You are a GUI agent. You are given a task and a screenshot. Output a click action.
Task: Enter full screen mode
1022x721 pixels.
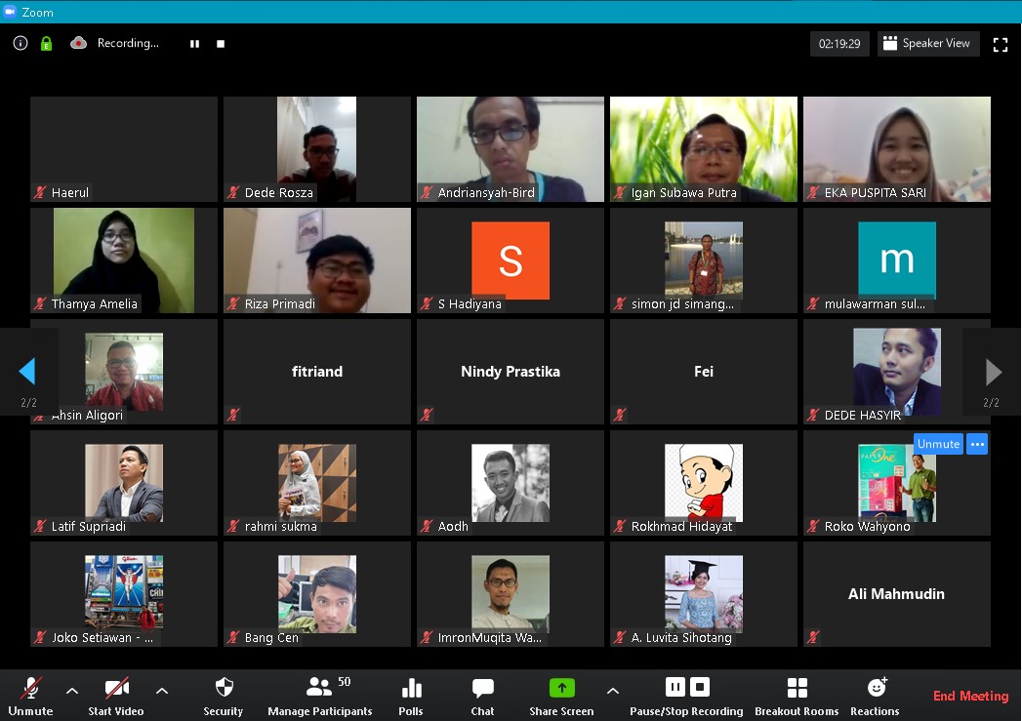point(1000,44)
